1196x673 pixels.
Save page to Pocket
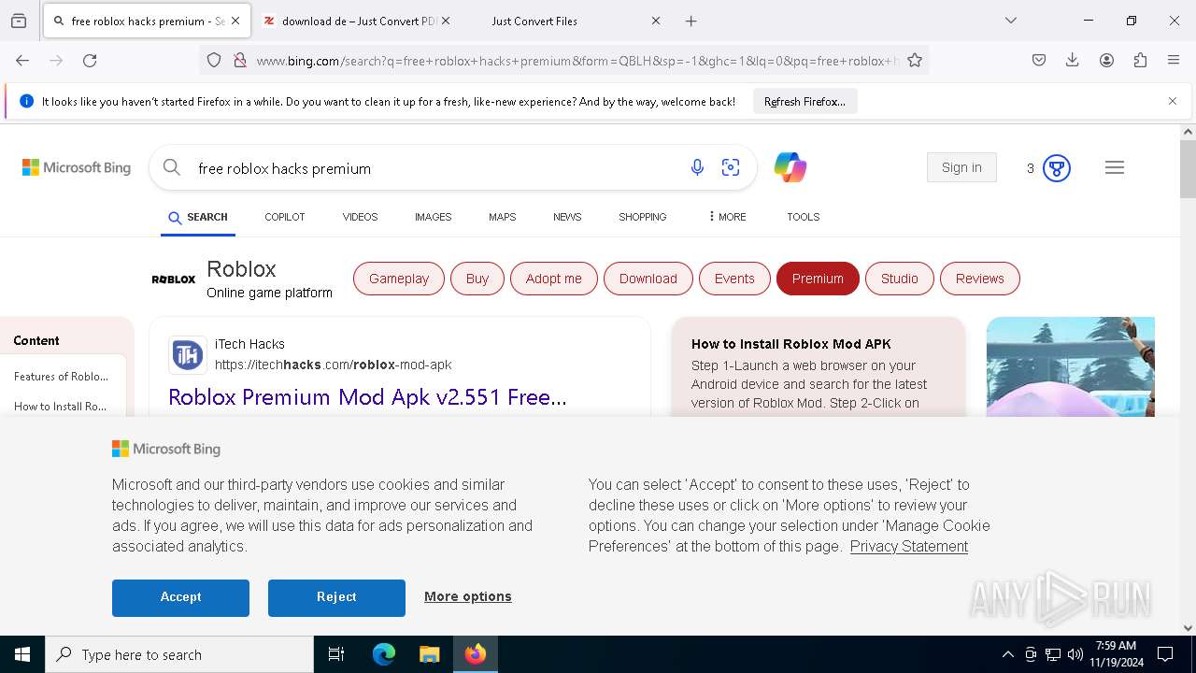coord(1039,61)
